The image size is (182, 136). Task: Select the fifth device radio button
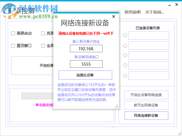pos(125,76)
